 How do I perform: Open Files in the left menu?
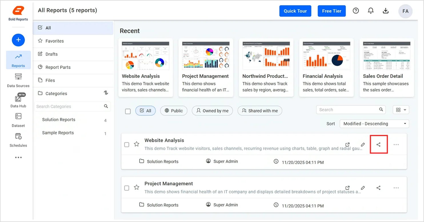coord(73,80)
